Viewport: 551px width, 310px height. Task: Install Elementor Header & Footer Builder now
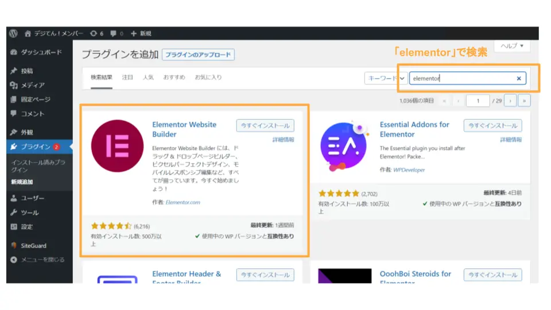(265, 275)
